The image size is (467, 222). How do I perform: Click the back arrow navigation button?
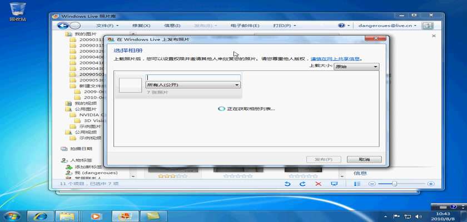tap(62, 26)
